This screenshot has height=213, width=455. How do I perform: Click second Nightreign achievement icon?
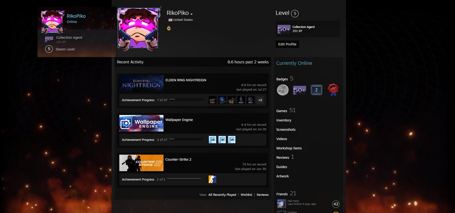[x=222, y=100]
